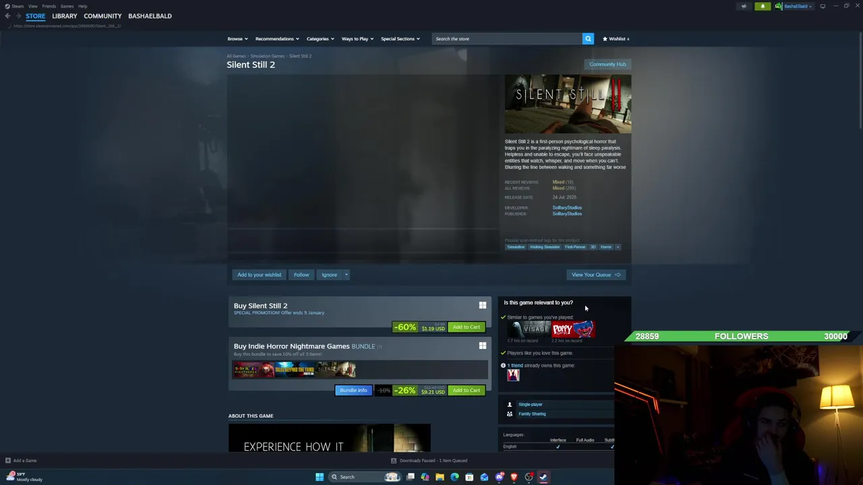Open the Community Hub
The height and width of the screenshot is (485, 863).
point(607,65)
